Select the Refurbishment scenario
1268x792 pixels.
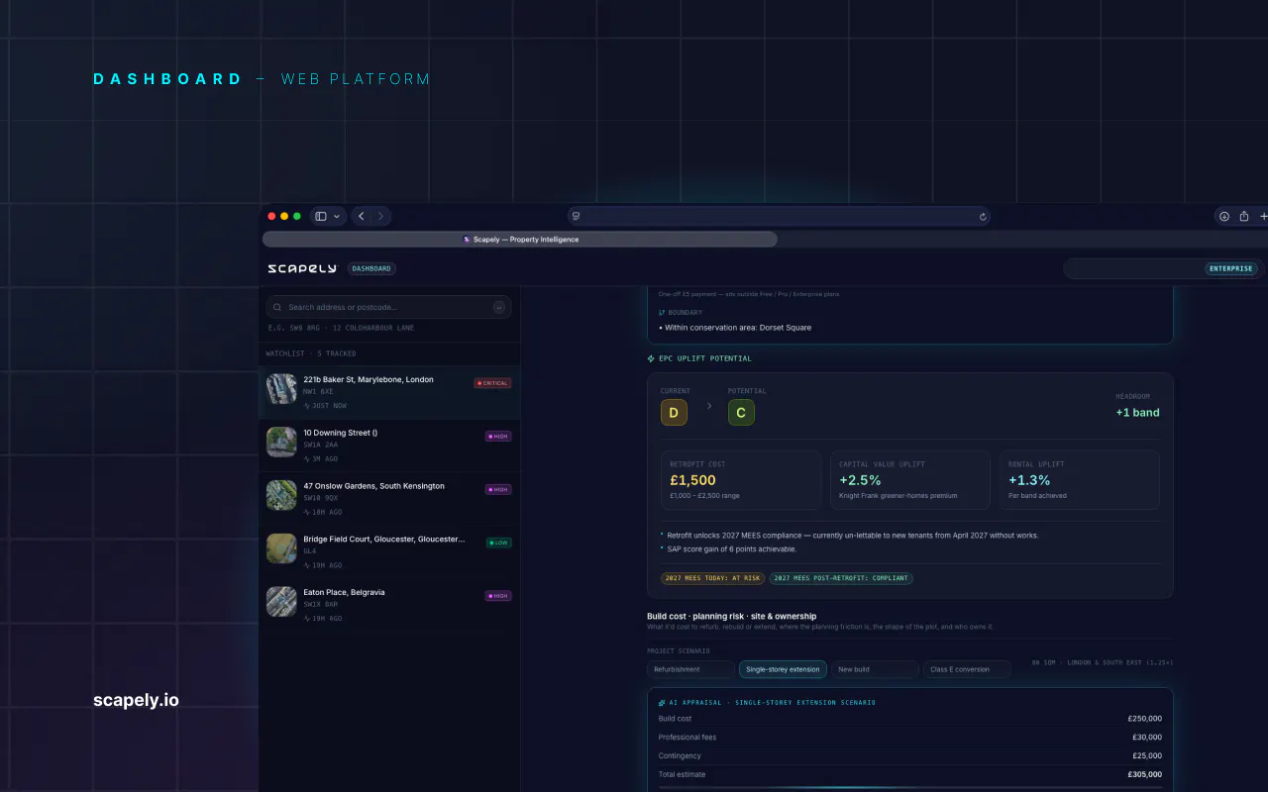[x=690, y=669]
